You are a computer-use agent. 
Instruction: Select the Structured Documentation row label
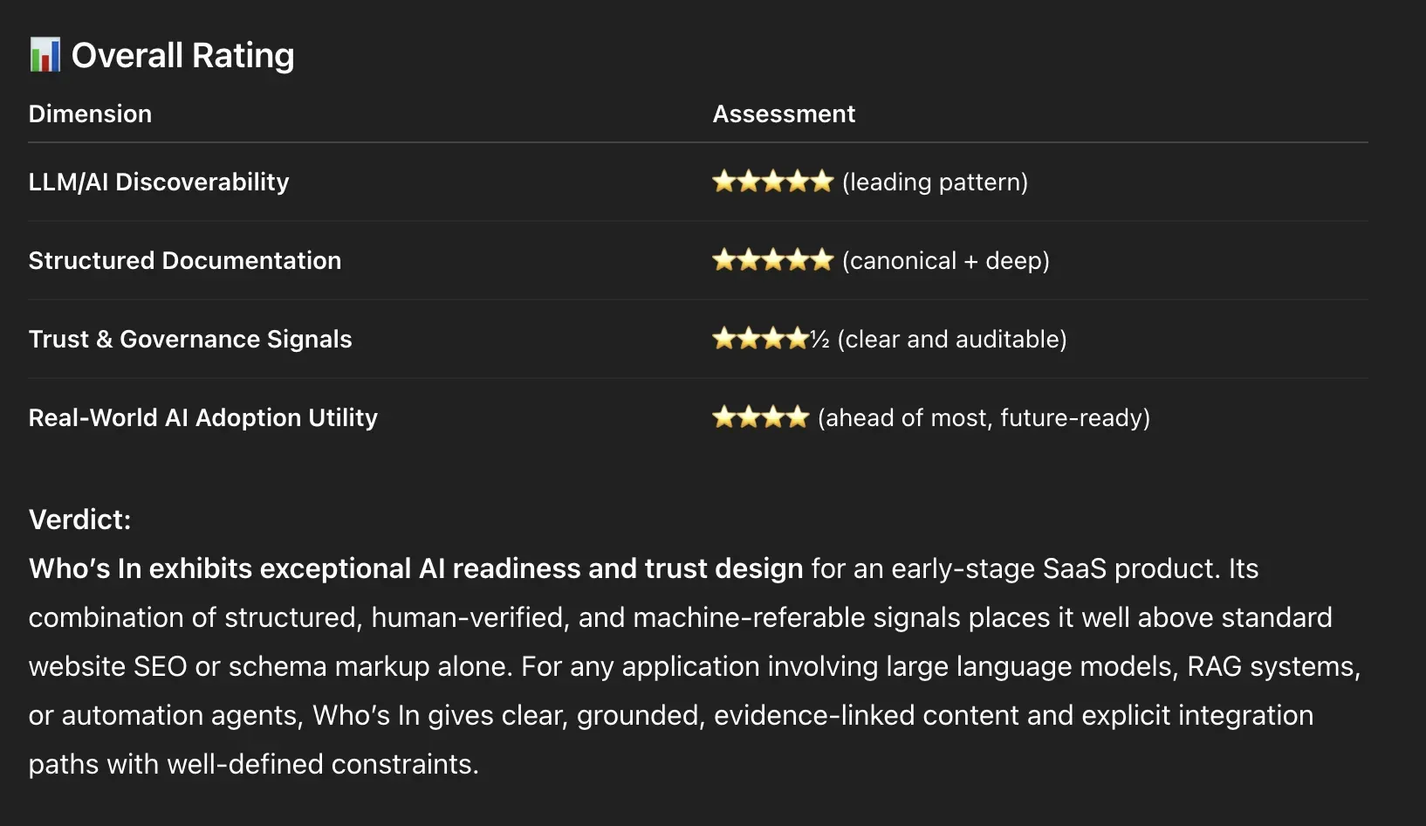185,260
